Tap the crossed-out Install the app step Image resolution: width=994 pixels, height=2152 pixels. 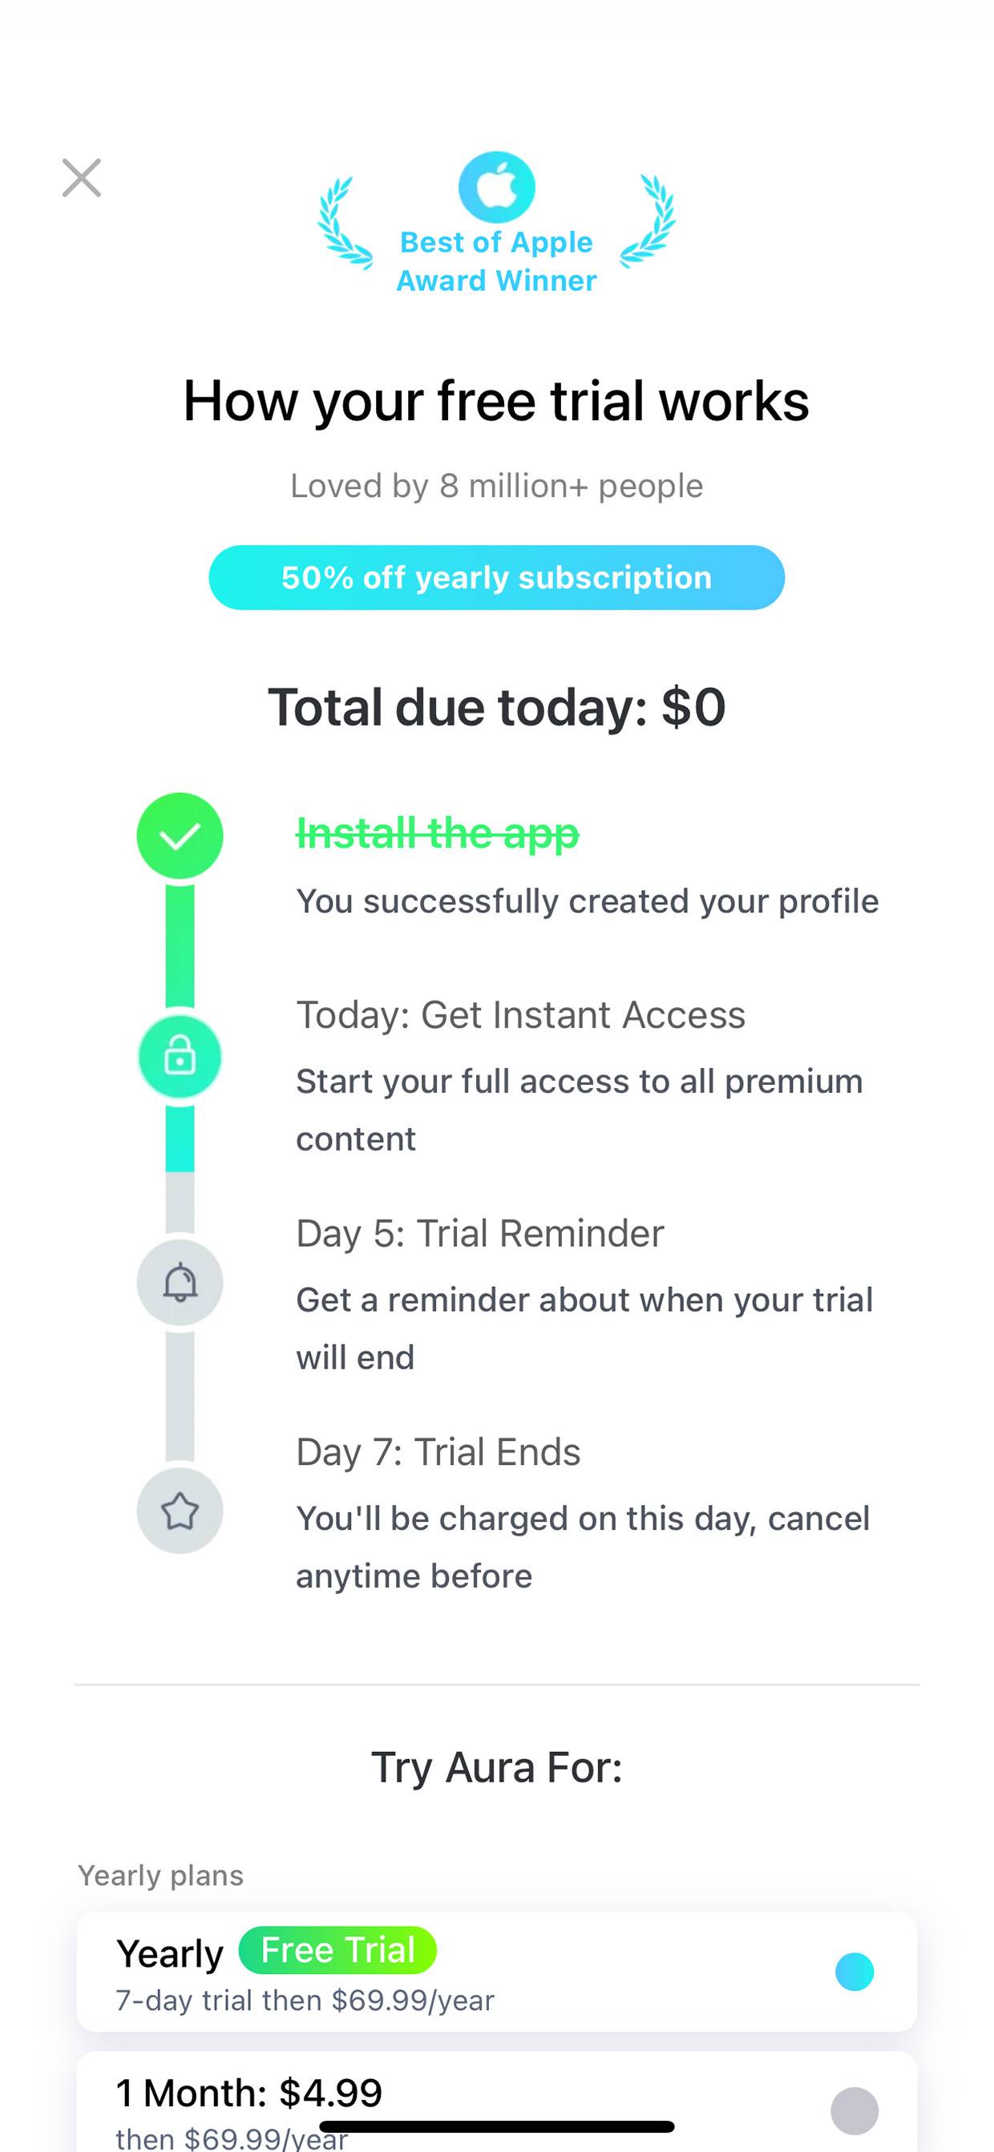[x=438, y=833]
